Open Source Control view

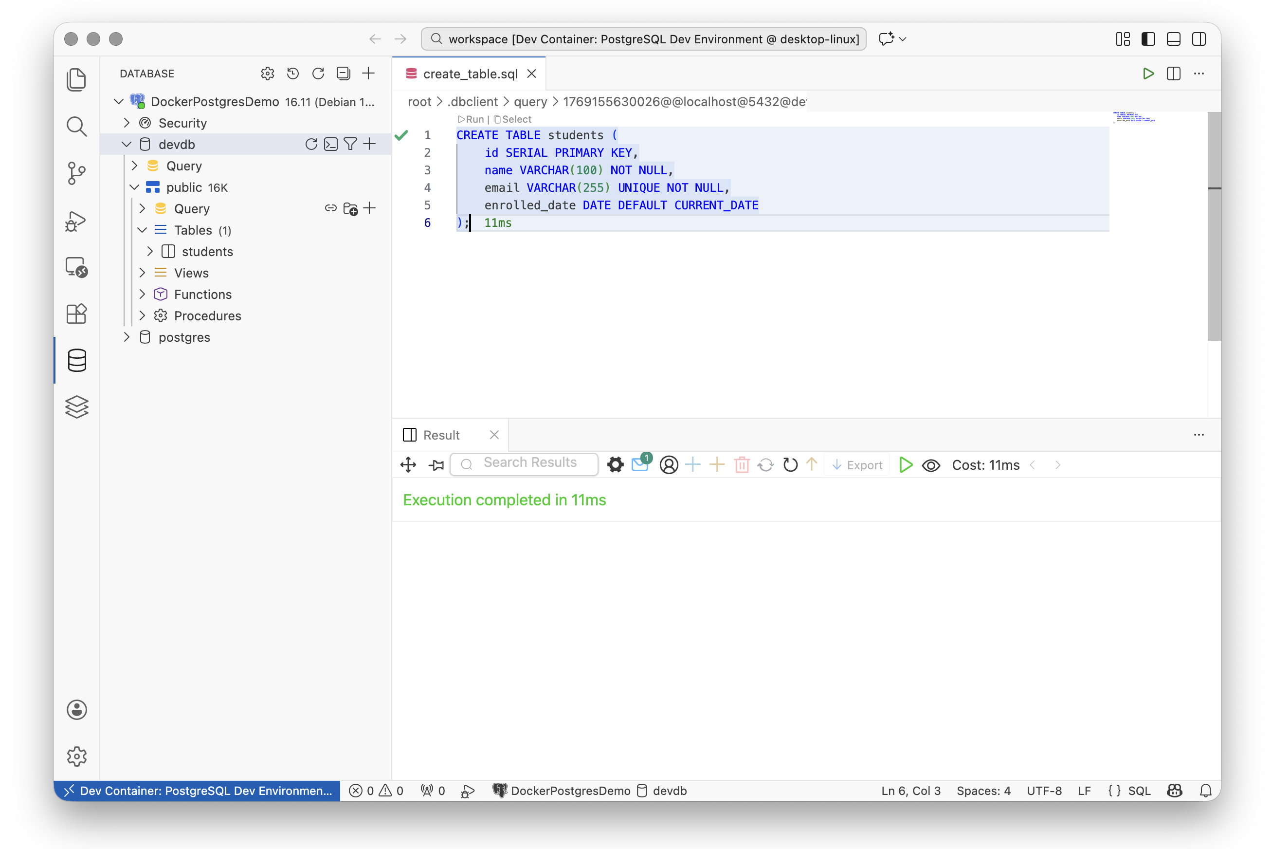[76, 173]
